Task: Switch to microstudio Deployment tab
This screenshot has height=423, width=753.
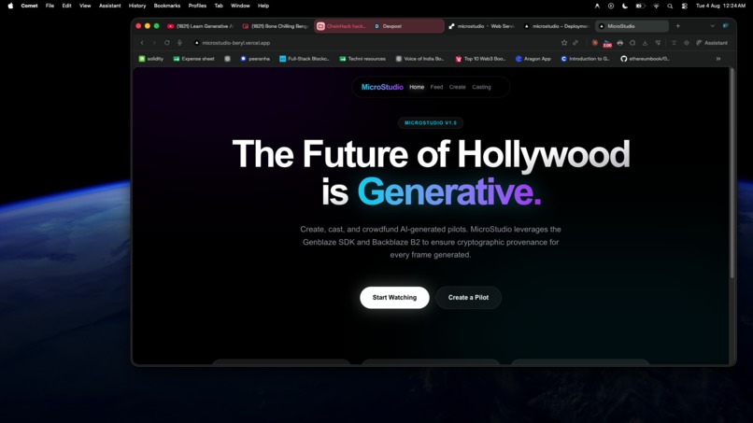Action: (557, 26)
